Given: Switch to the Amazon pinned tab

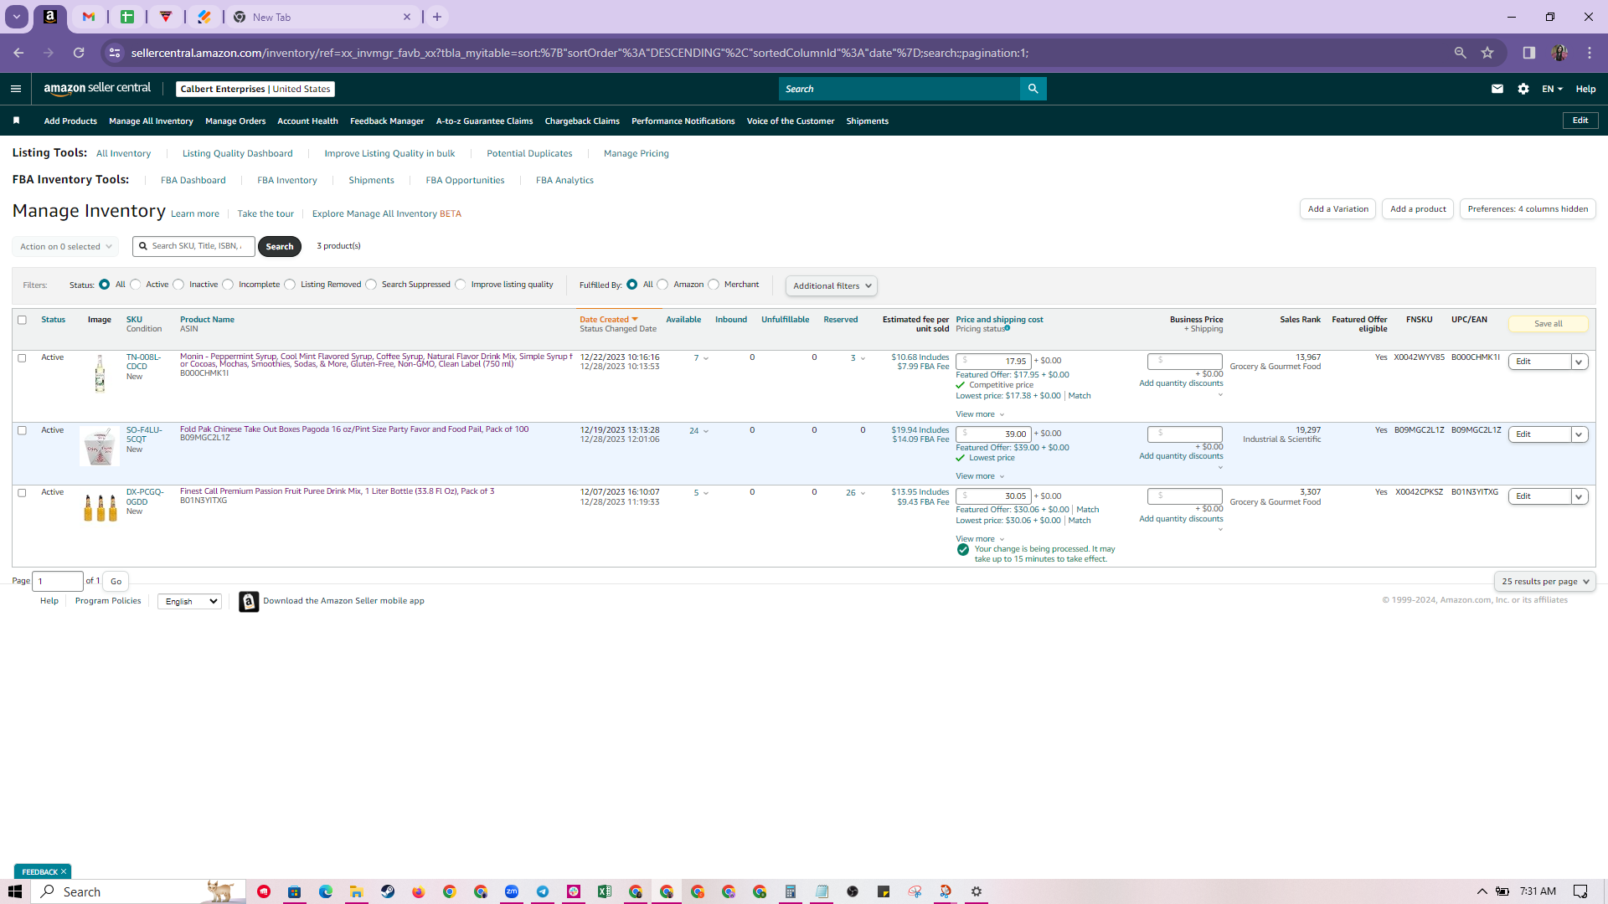Looking at the screenshot, I should (x=50, y=17).
